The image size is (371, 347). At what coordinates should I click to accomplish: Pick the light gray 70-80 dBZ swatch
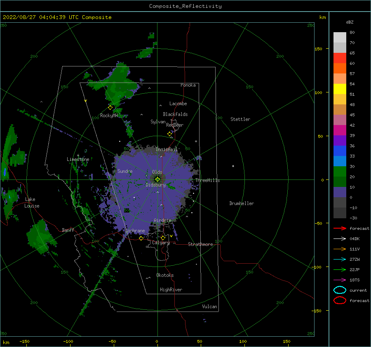point(340,38)
